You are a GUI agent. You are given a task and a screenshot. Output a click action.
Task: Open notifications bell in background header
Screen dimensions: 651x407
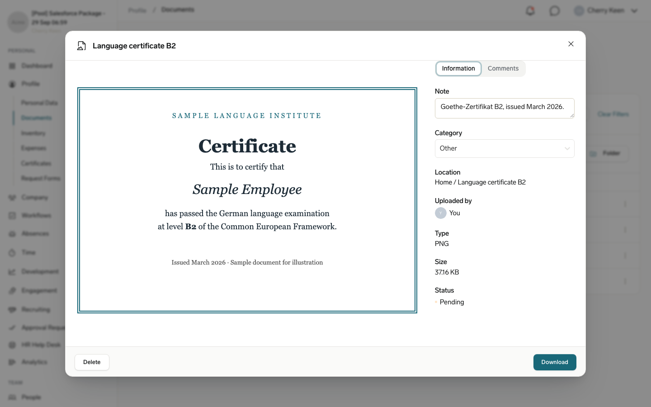tap(530, 11)
